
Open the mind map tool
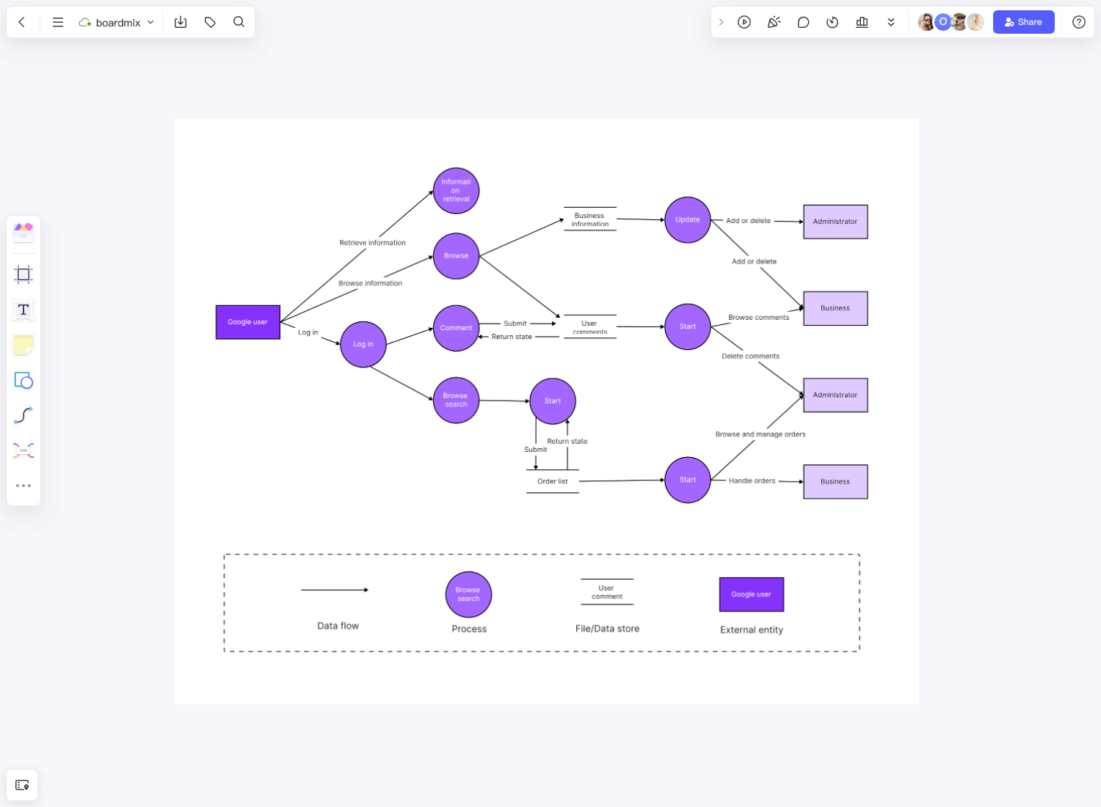click(23, 450)
